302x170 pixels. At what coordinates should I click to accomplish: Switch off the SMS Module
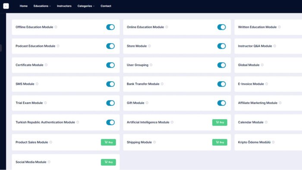pos(110,84)
